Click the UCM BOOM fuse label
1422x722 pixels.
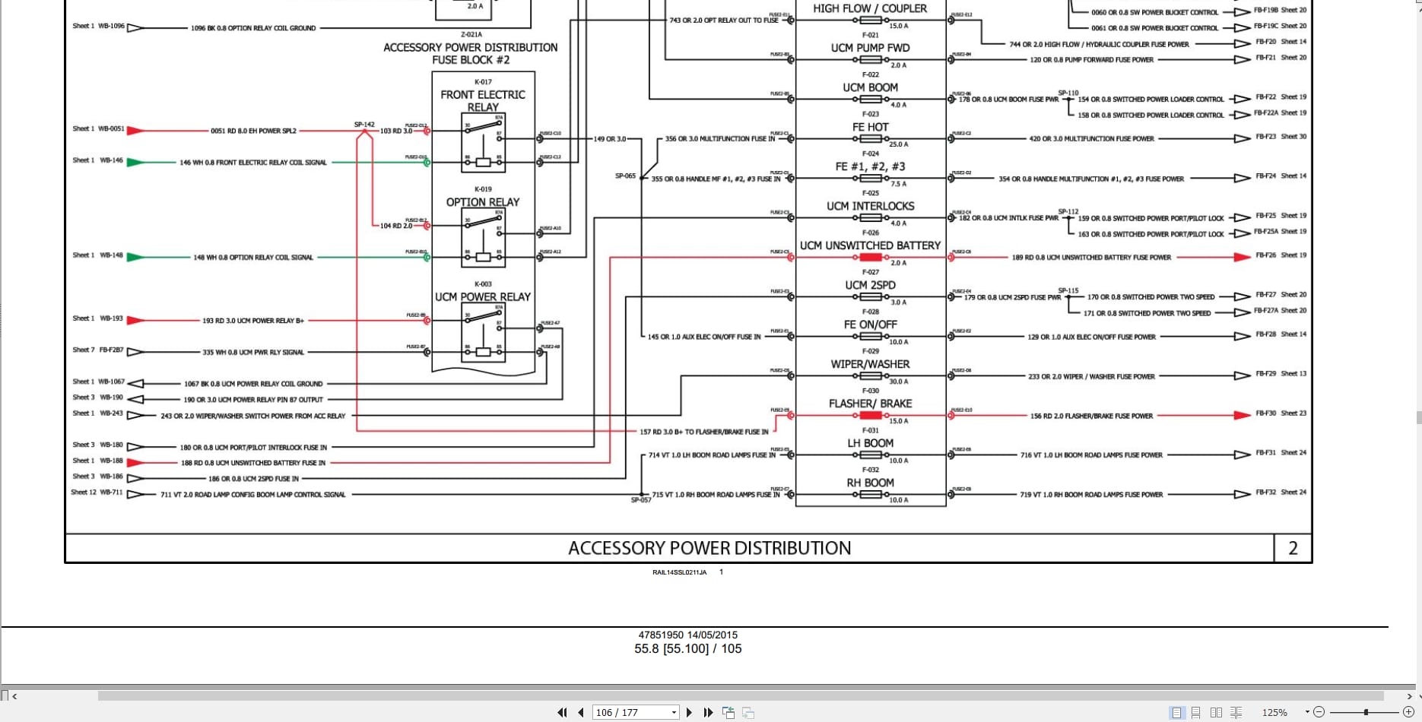(x=870, y=87)
